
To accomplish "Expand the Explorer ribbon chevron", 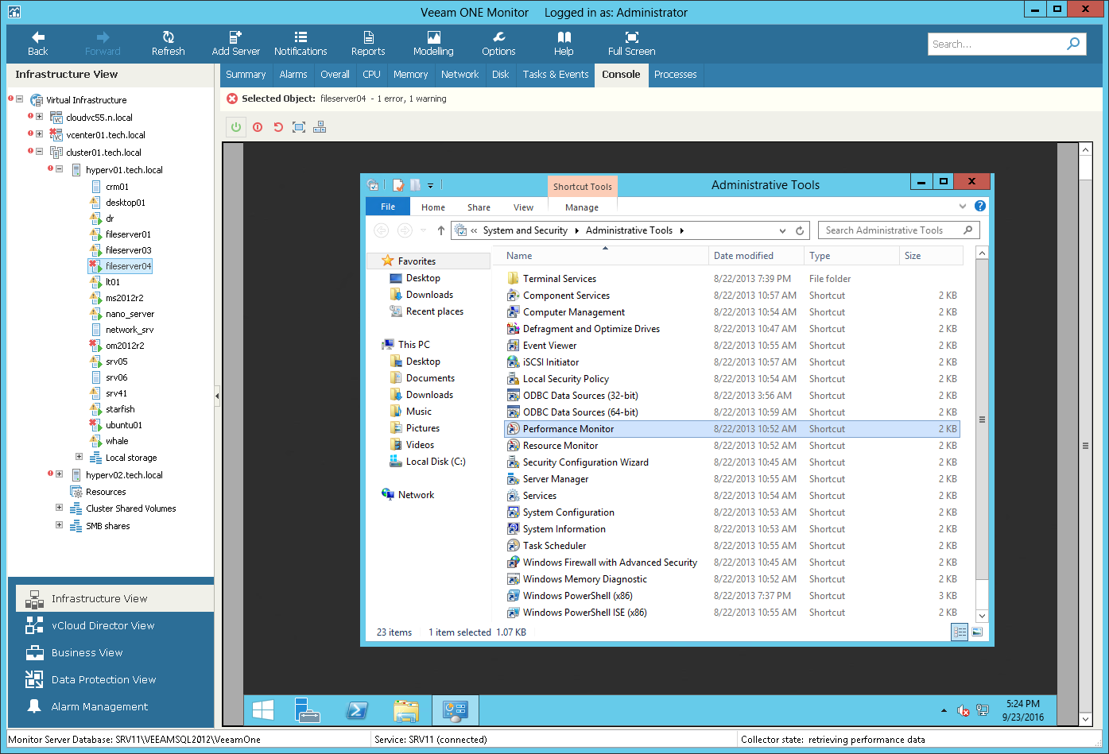I will pos(963,207).
